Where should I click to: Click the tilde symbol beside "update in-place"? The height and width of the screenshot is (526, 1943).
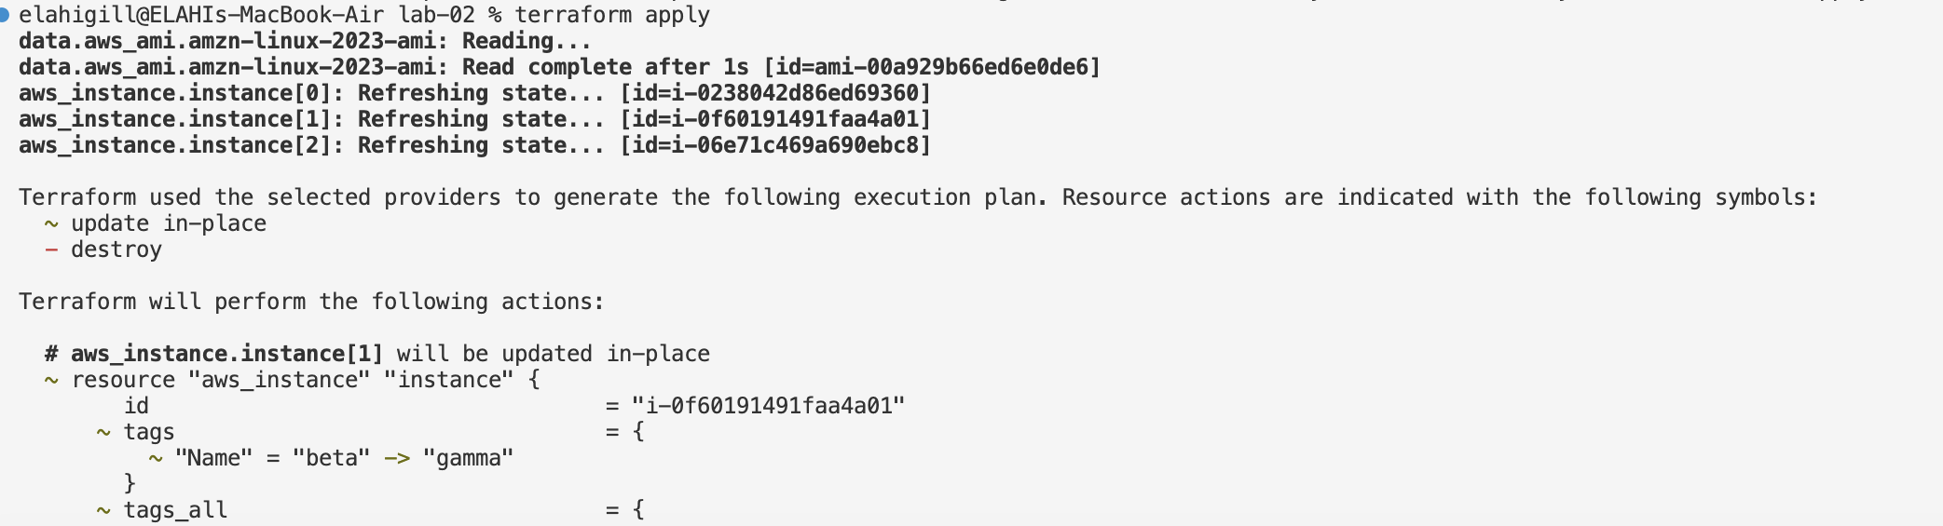51,223
